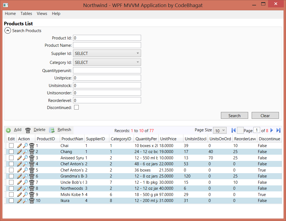Click the magnifier view icon for Chang

click(25, 152)
